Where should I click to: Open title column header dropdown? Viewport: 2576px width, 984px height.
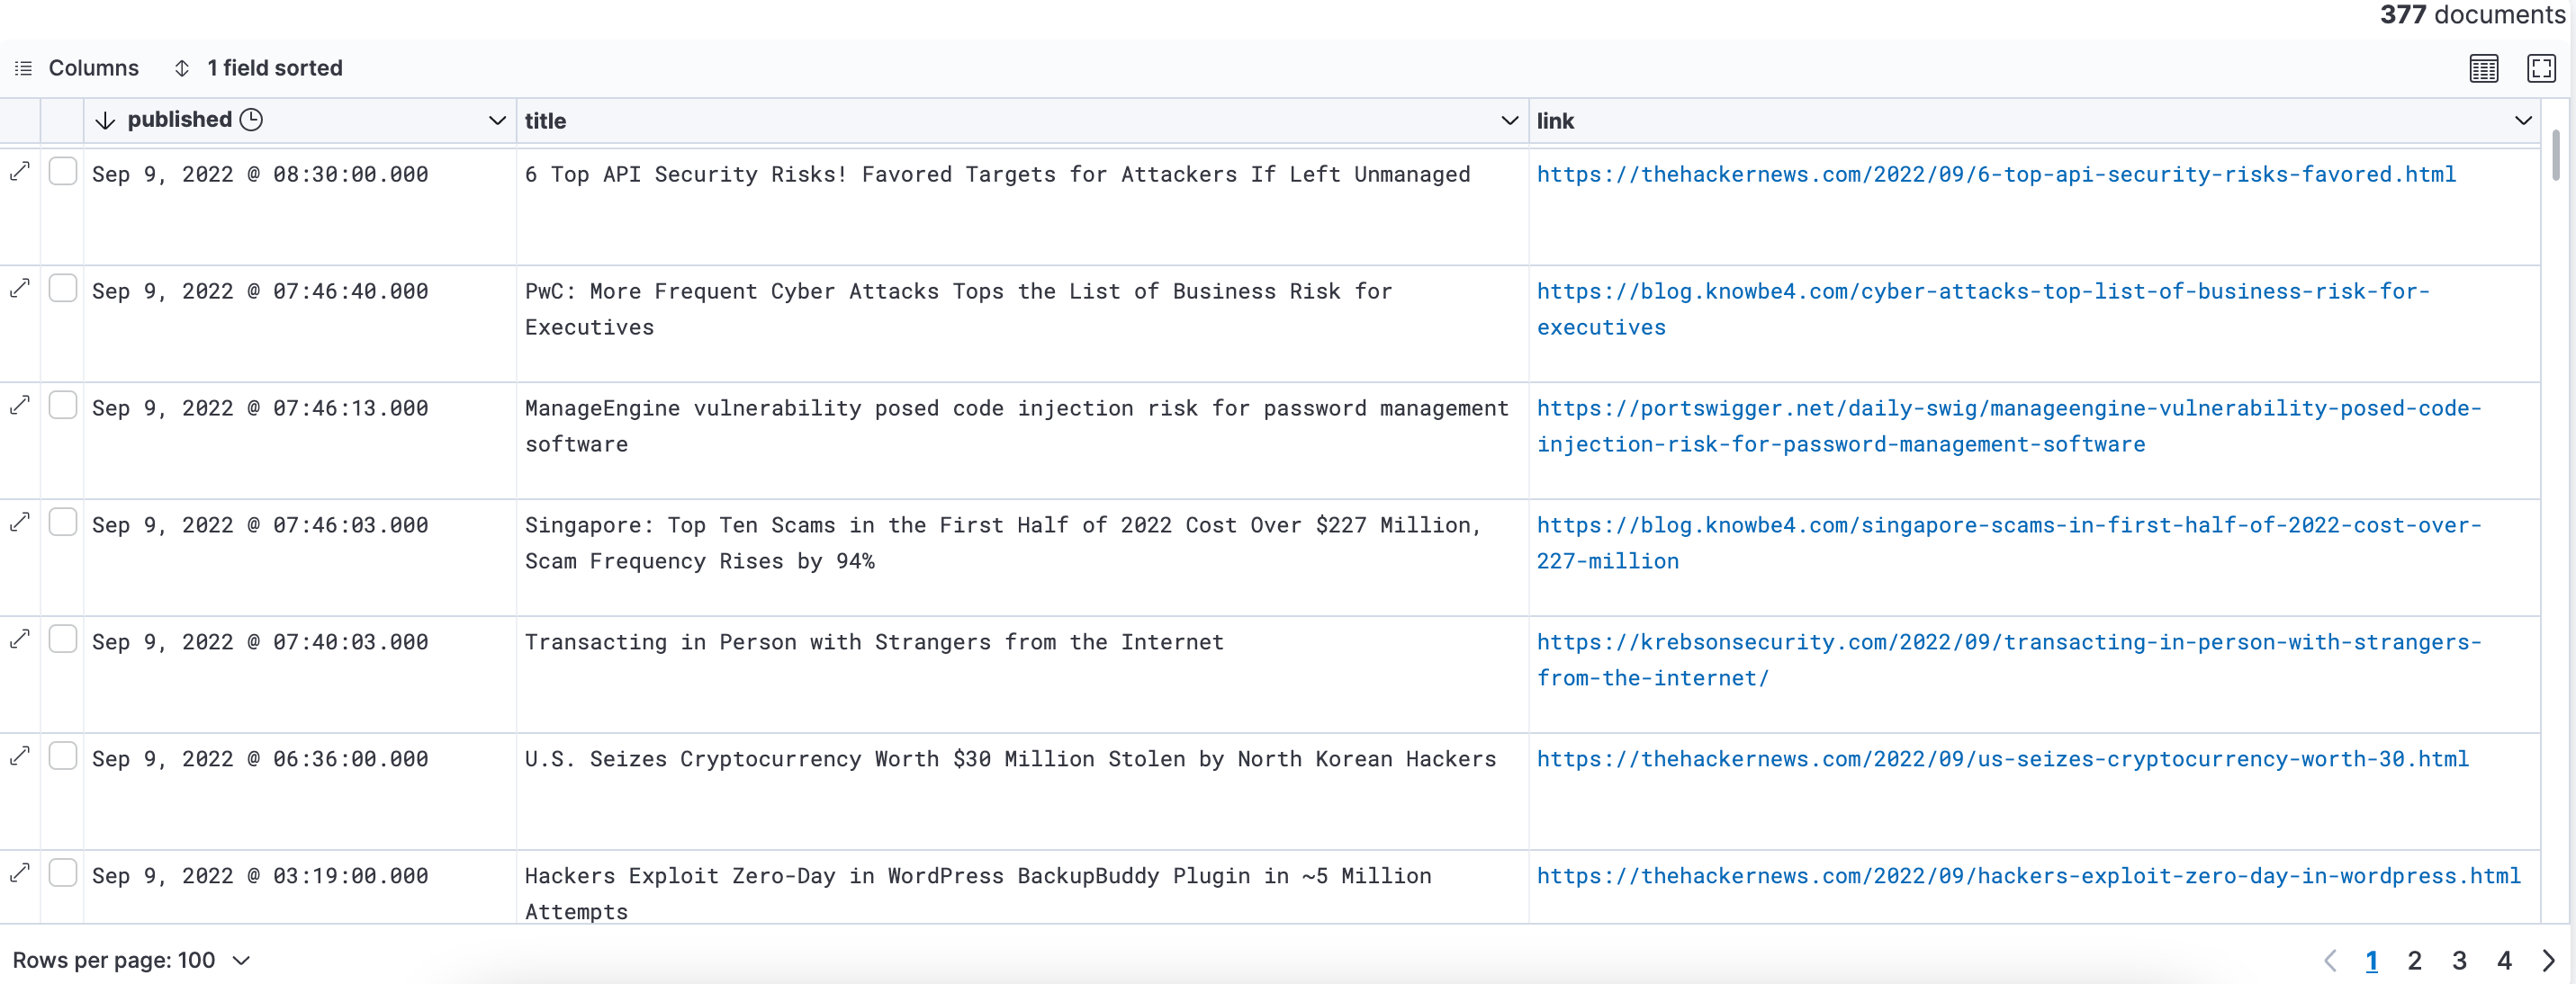click(1509, 121)
